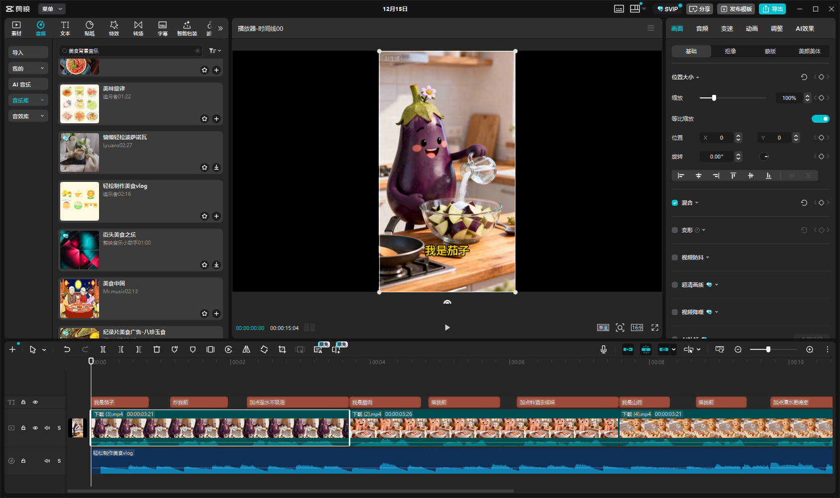
Task: Select the crop tool in timeline toolbar
Action: [x=282, y=349]
